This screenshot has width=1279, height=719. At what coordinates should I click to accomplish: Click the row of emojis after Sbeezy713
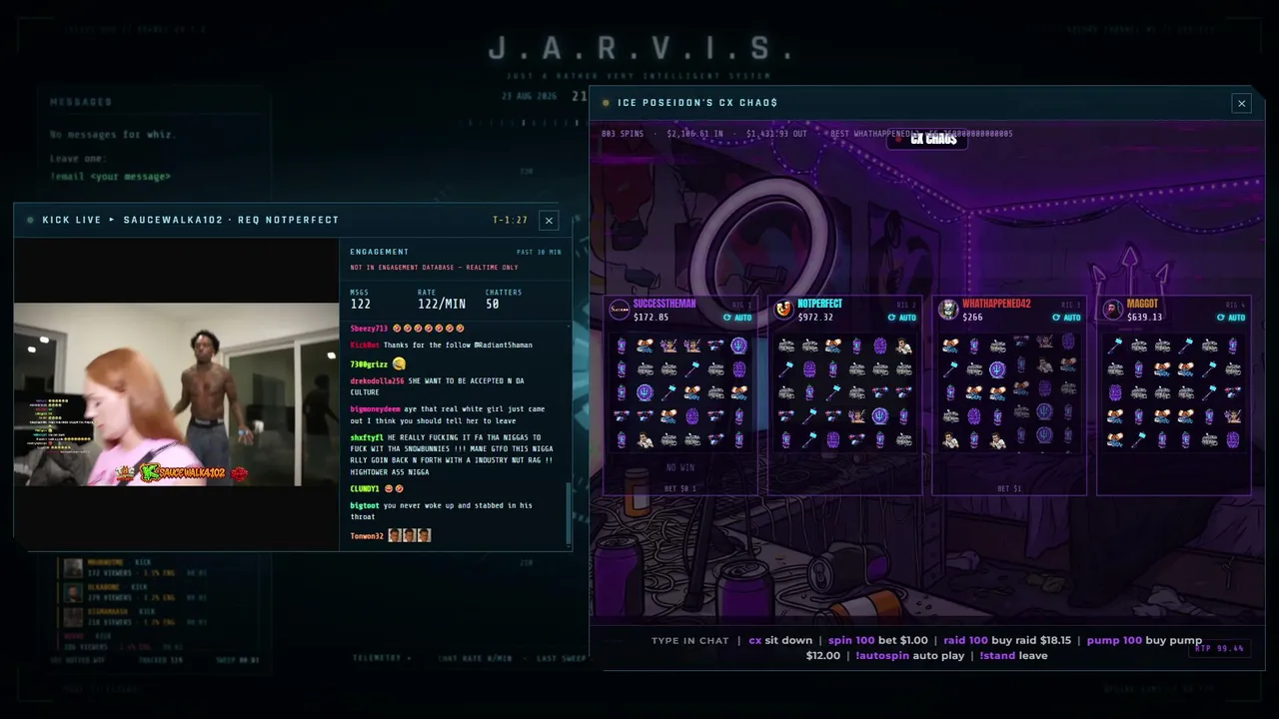pyautogui.click(x=429, y=329)
